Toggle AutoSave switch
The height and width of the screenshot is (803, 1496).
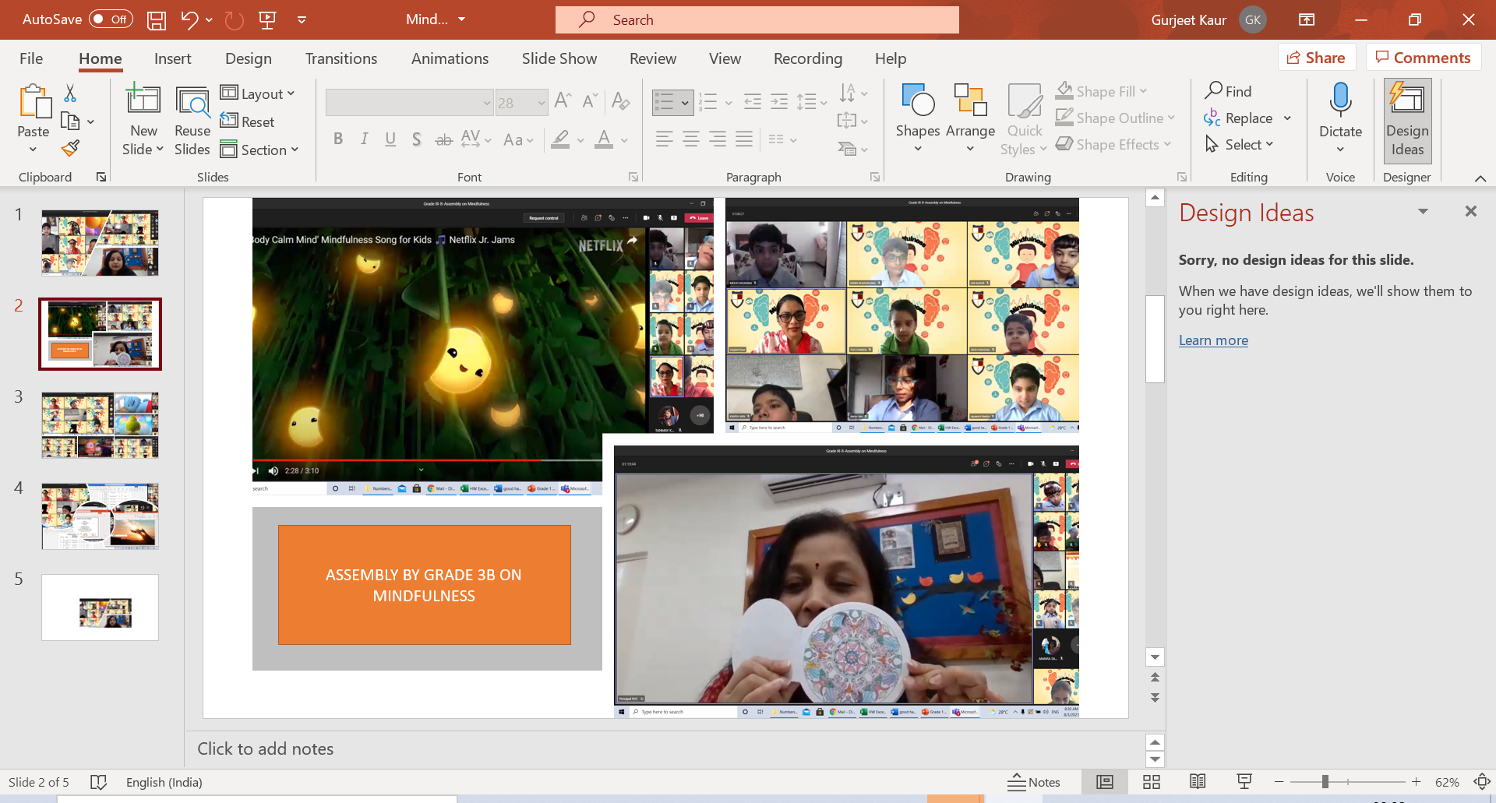[x=111, y=19]
